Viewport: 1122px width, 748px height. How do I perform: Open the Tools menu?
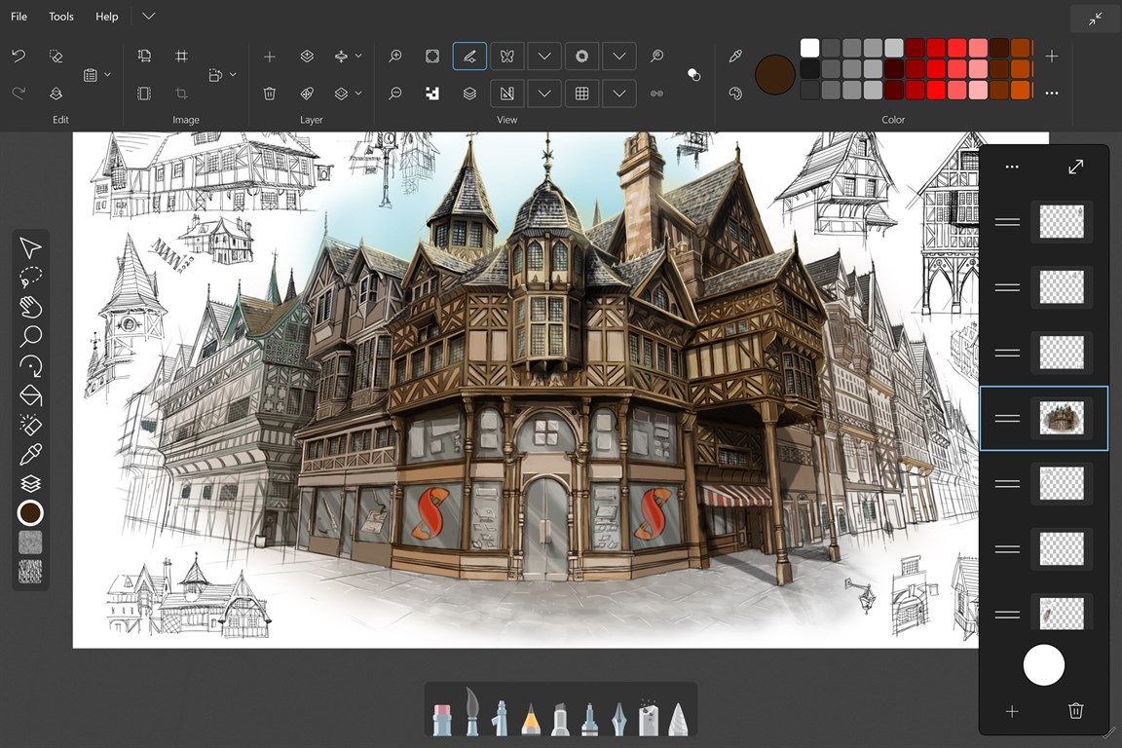(x=61, y=17)
